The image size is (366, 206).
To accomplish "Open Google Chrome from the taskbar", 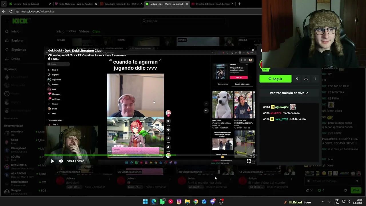I will click(196, 201).
